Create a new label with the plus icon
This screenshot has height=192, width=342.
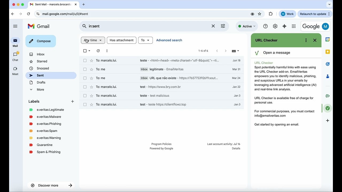72,101
